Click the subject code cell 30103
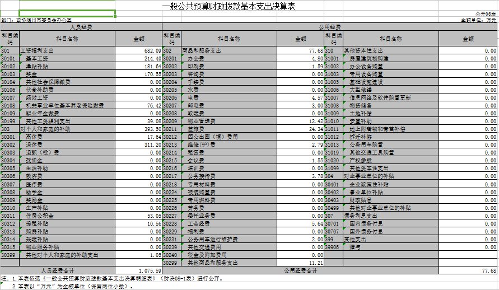499x290 pixels. point(10,74)
